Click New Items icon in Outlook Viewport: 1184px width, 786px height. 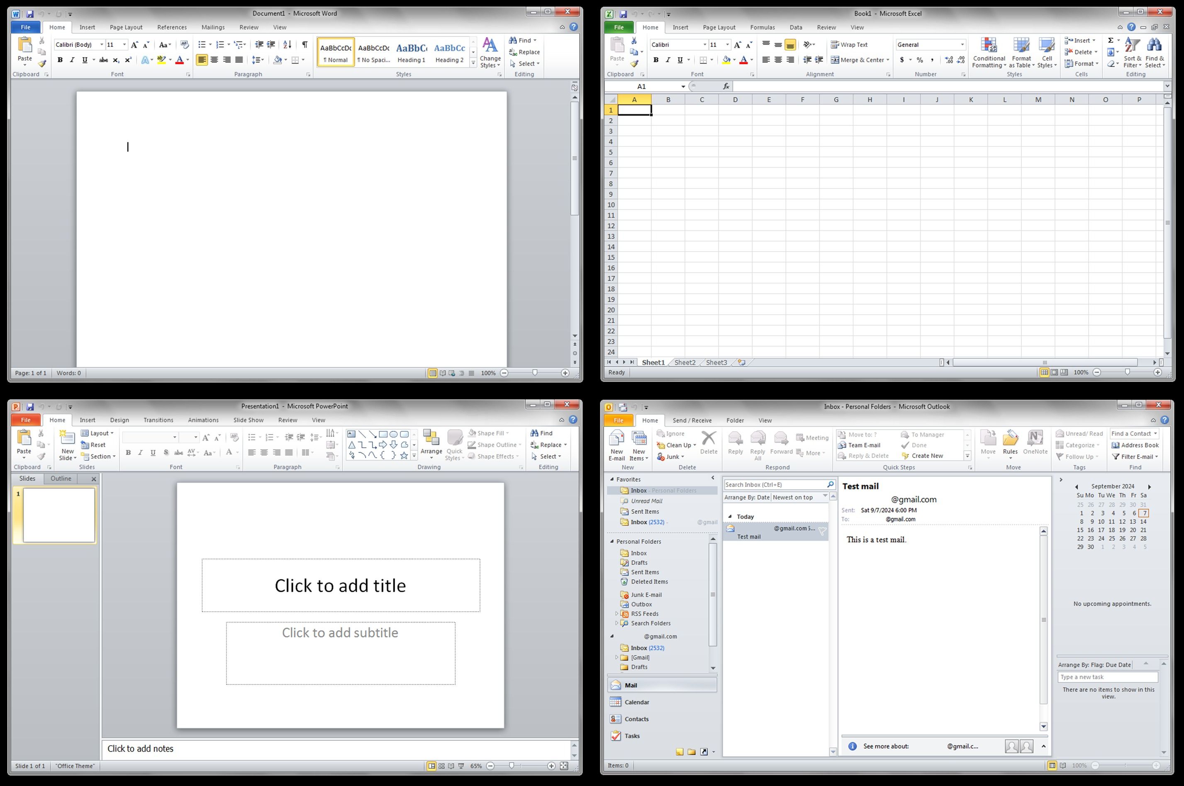click(638, 445)
